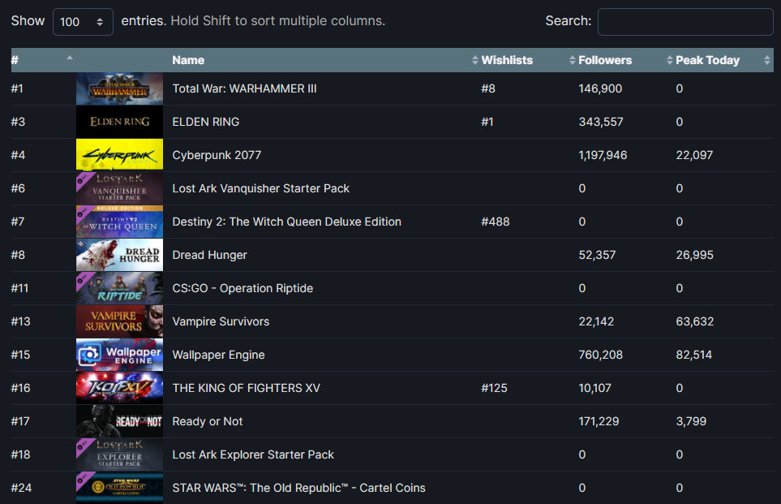Open Destiny 2: The Witch Queen link

point(286,222)
